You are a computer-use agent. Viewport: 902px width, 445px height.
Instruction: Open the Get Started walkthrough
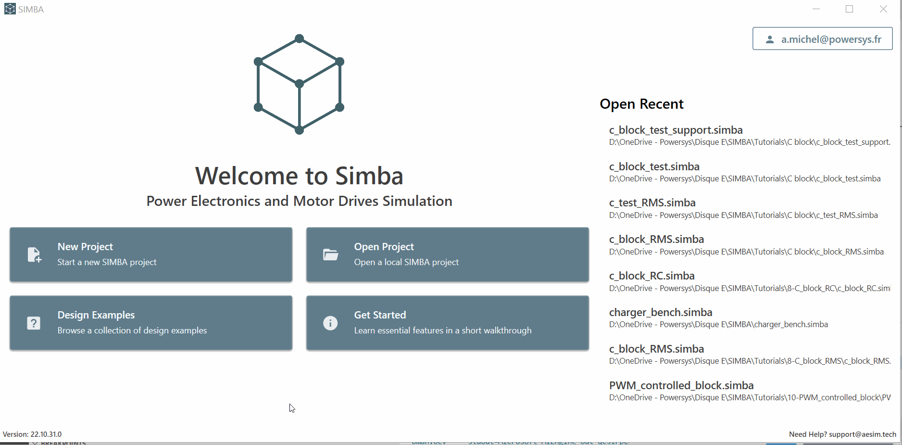click(x=448, y=323)
